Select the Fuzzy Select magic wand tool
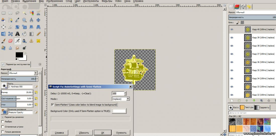Screen dimensions: 276x136 [x=24, y=13]
